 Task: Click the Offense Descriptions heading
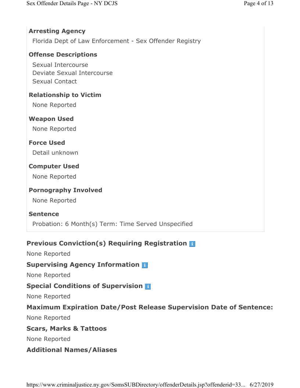(63, 55)
